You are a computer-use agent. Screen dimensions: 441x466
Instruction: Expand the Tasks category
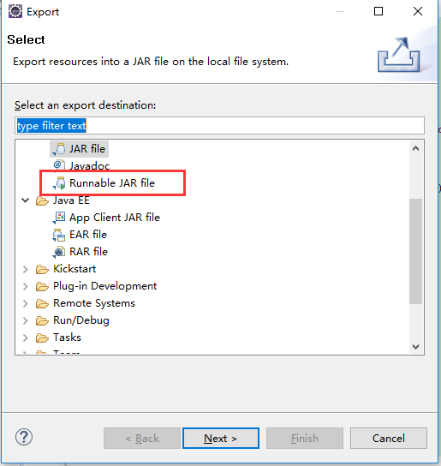coord(26,338)
